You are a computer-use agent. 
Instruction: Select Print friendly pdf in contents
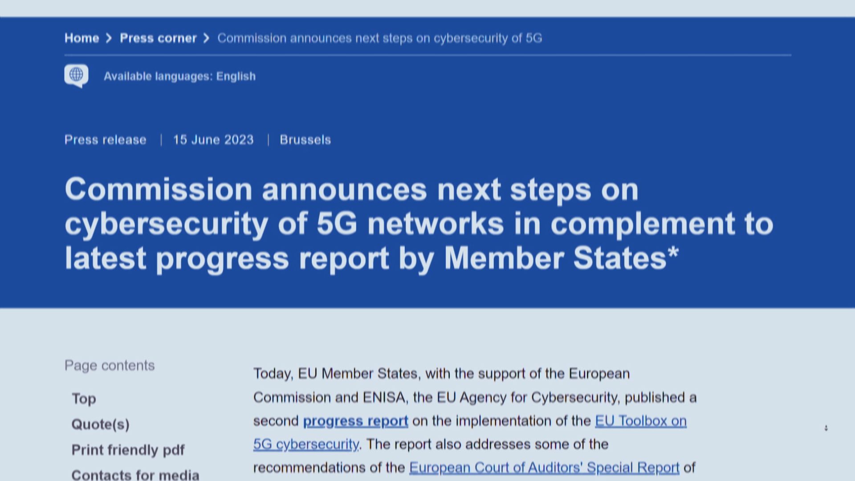click(128, 450)
